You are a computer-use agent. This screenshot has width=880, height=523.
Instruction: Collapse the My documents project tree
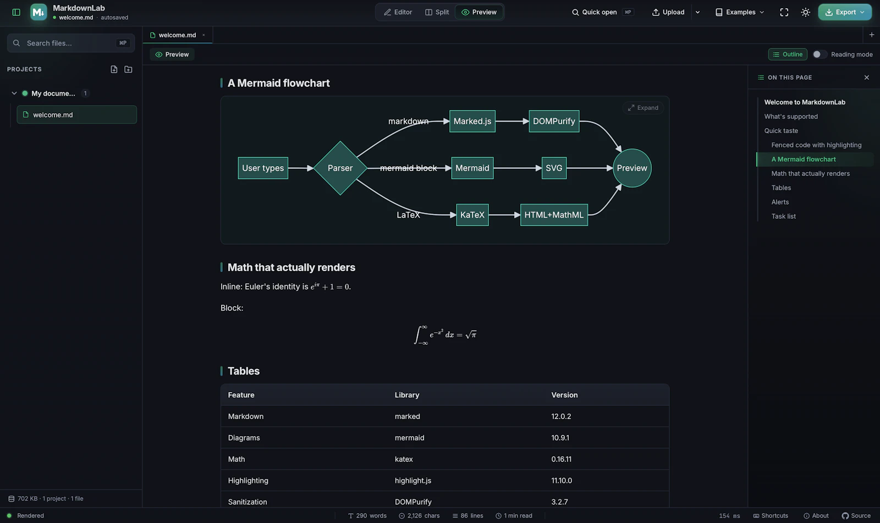tap(14, 93)
